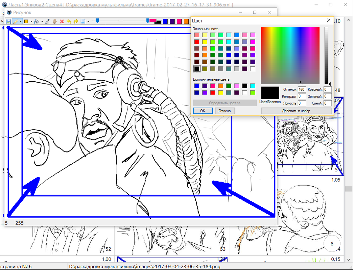The image size is (353, 270).
Task: Open the pencil tool dropdown arrow
Action: tap(21, 21)
